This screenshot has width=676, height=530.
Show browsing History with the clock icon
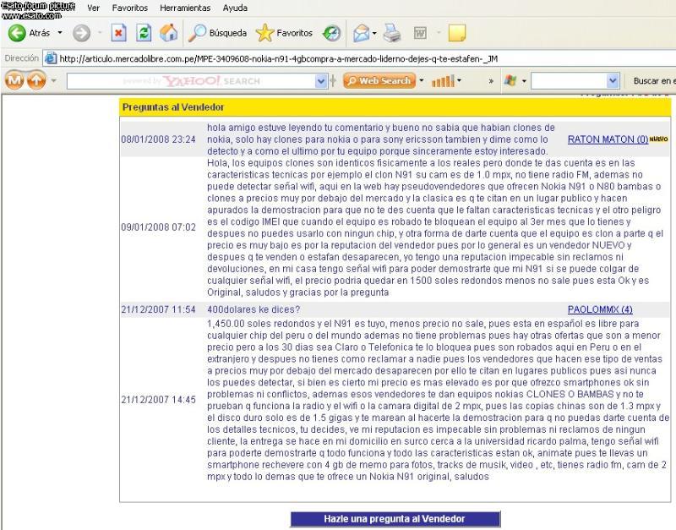[x=331, y=33]
